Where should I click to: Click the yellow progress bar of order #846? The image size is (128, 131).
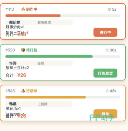click(63, 97)
